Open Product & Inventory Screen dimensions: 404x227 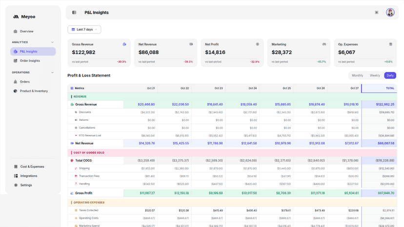click(33, 91)
